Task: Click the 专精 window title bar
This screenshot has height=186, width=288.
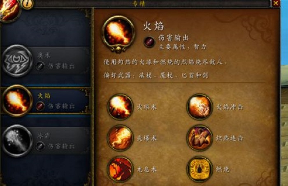Action: [152, 3]
